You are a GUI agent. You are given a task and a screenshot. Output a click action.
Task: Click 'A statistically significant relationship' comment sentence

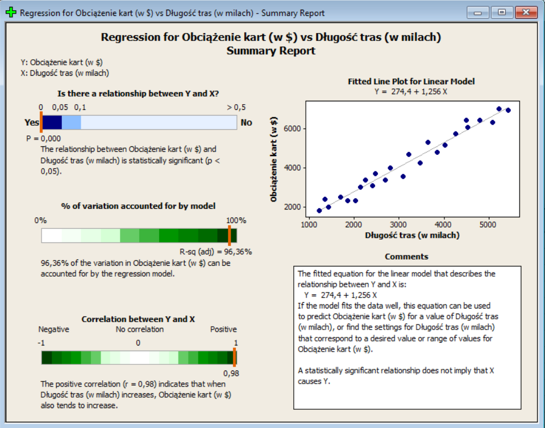coord(396,376)
